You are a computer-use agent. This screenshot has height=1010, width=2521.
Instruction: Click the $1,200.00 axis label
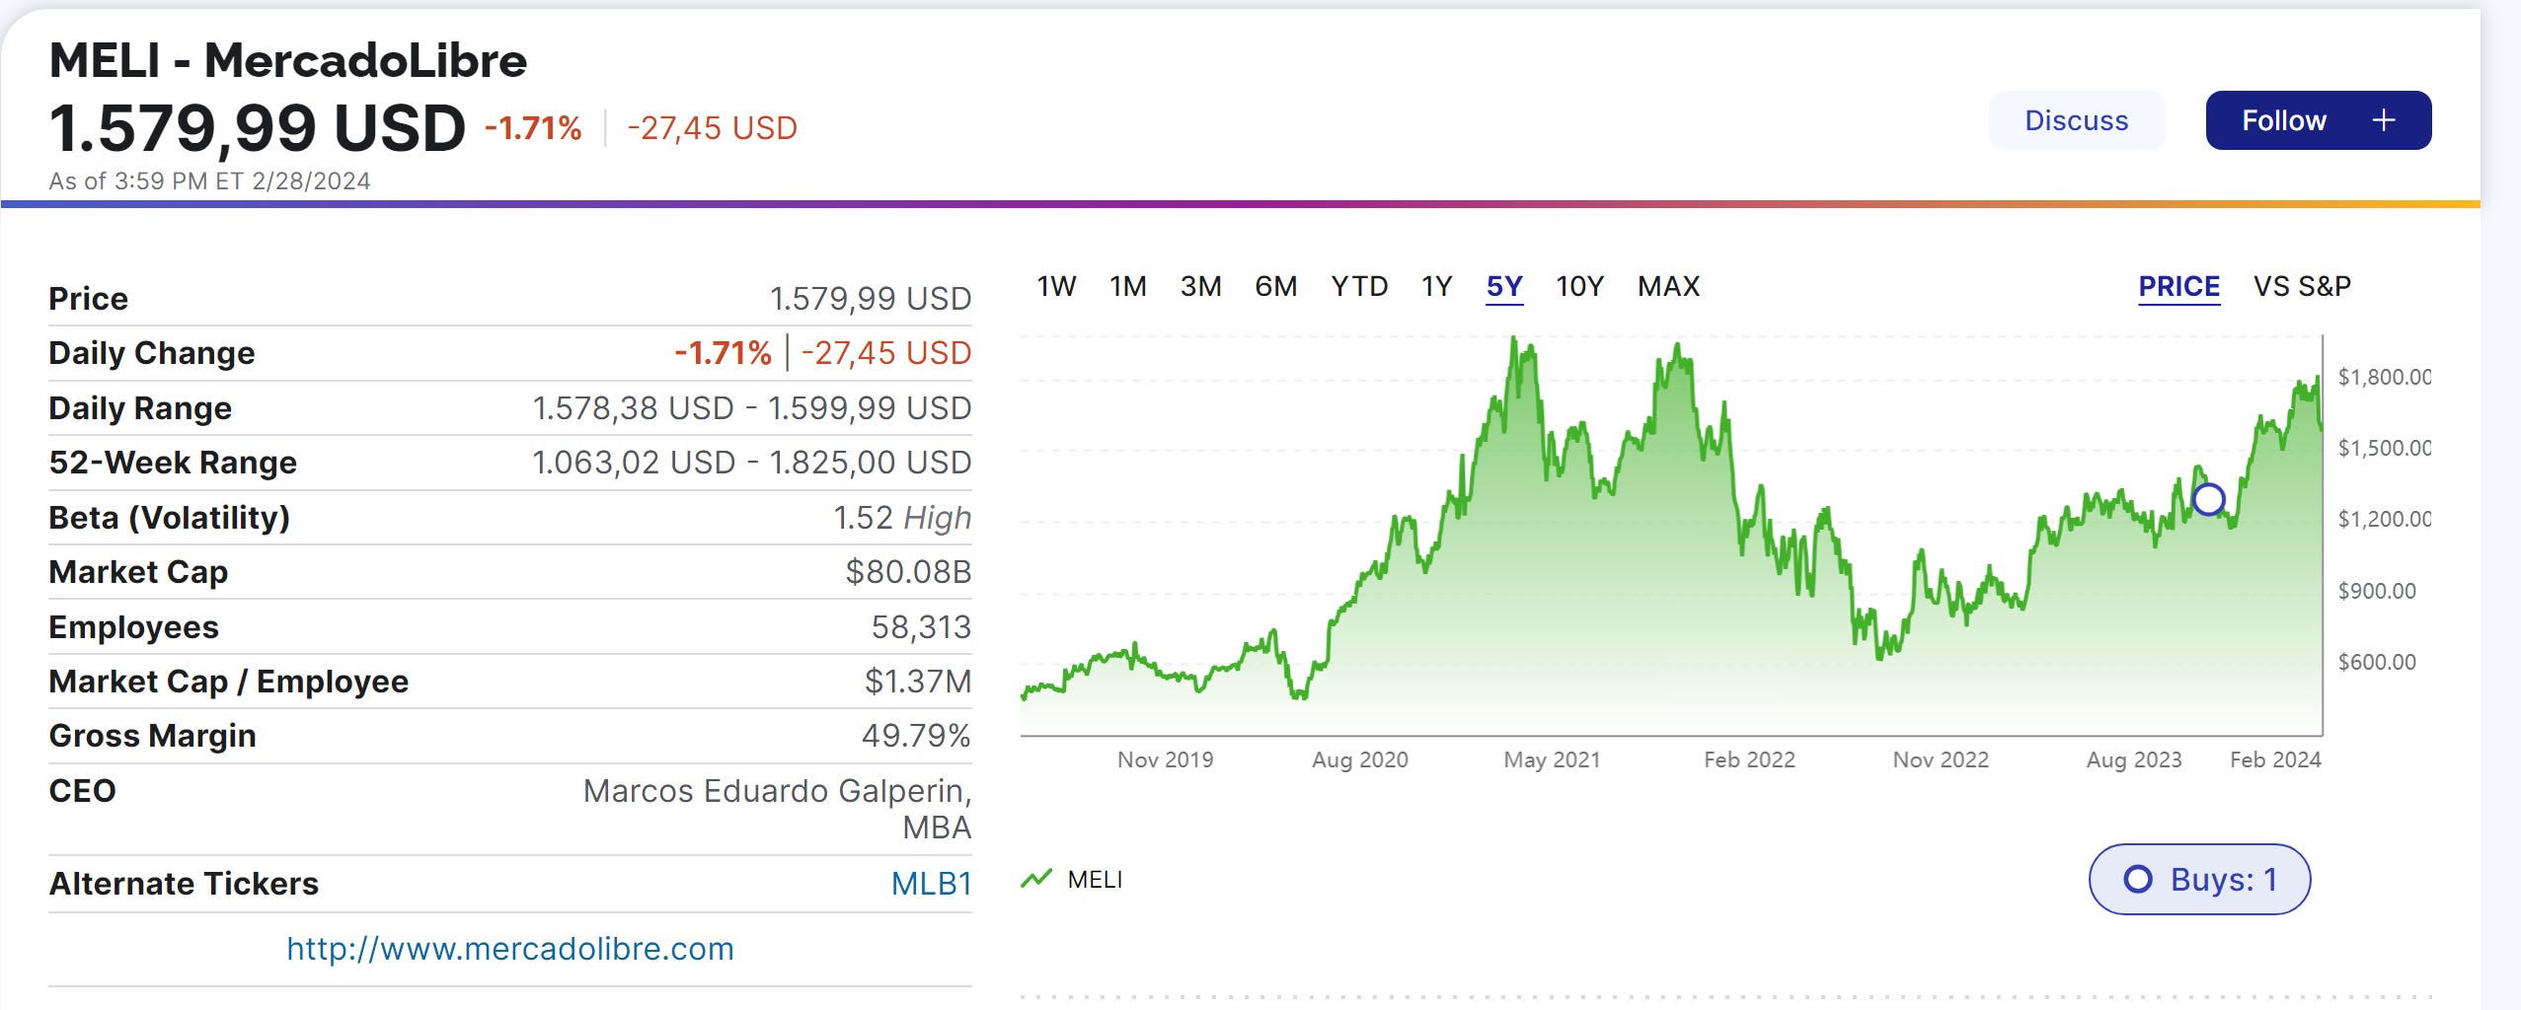[2384, 519]
